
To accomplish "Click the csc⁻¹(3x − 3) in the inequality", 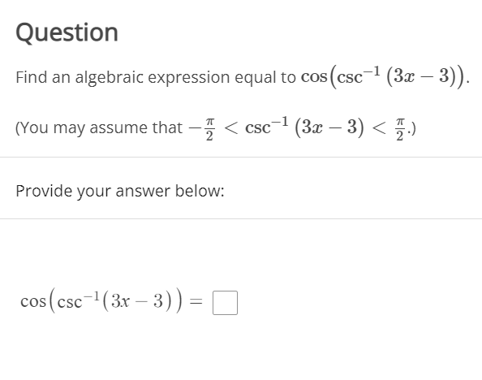I will pos(304,127).
